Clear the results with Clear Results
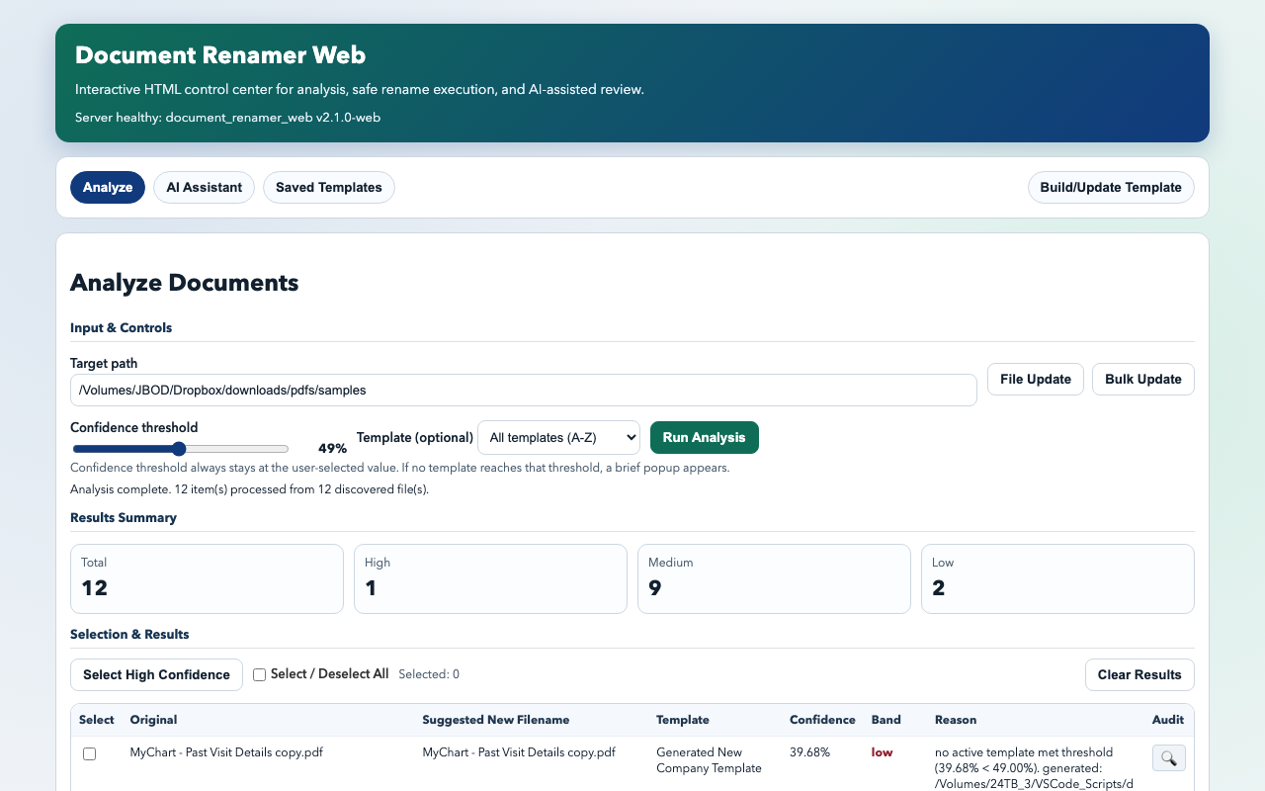1265x791 pixels. (1139, 674)
